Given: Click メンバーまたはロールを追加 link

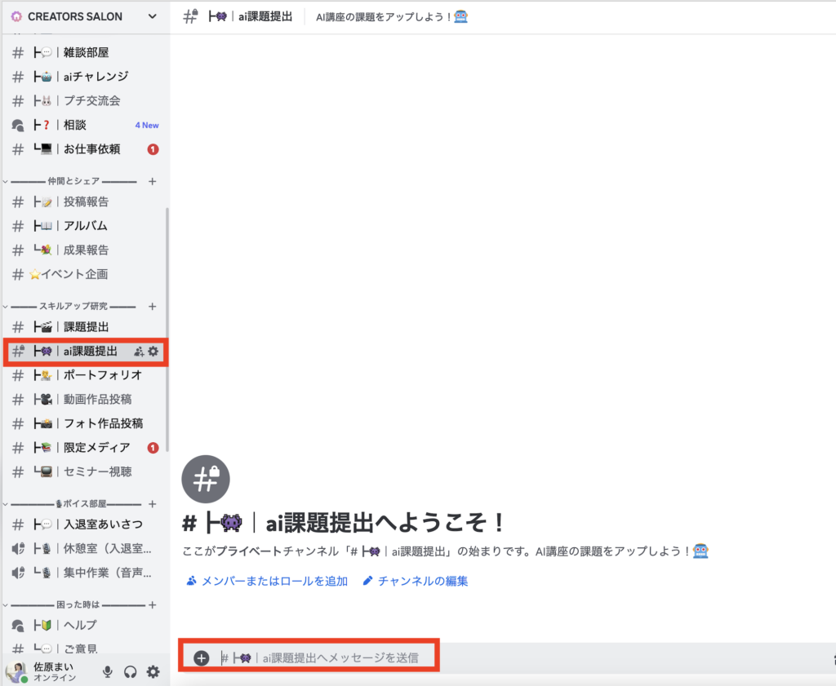Looking at the screenshot, I should click(267, 581).
